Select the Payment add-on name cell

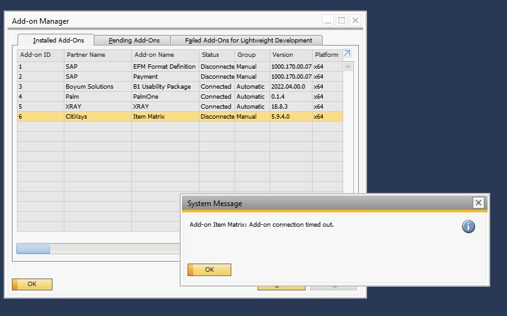165,77
